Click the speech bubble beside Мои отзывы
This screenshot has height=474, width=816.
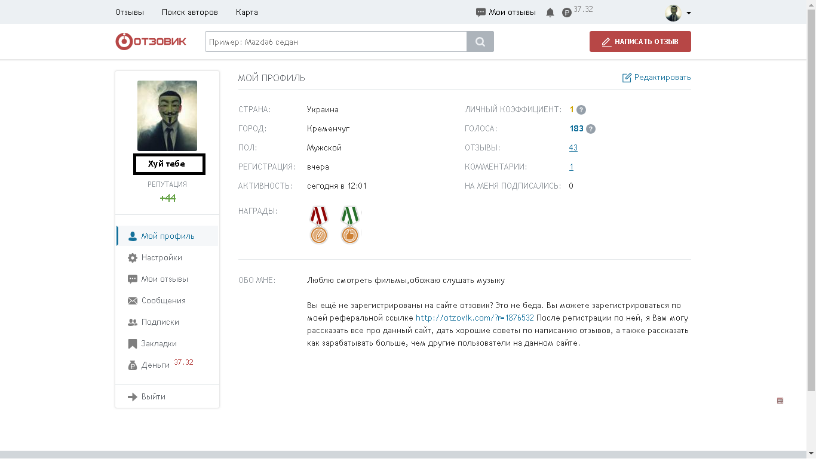click(x=481, y=12)
